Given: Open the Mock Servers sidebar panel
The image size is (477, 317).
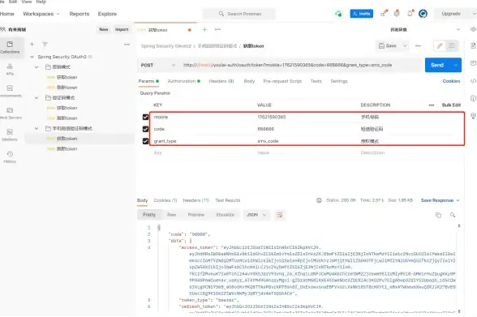Looking at the screenshot, I should click(x=10, y=113).
